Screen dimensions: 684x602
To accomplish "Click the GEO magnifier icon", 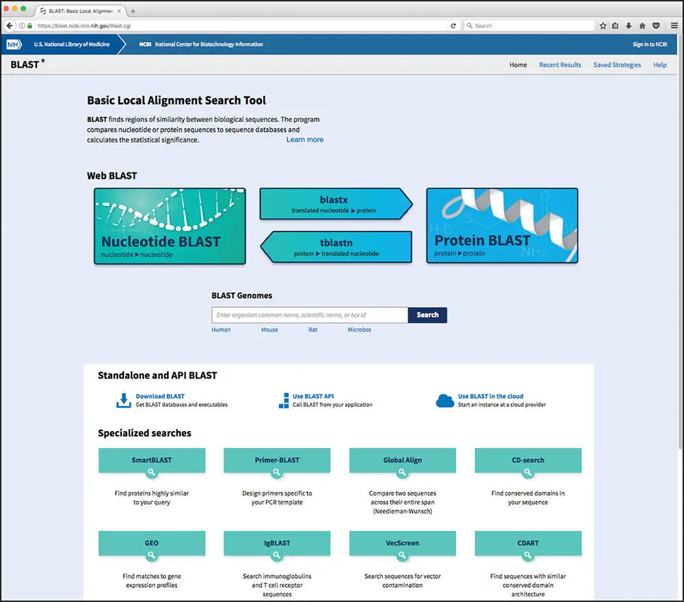I will pyautogui.click(x=151, y=555).
